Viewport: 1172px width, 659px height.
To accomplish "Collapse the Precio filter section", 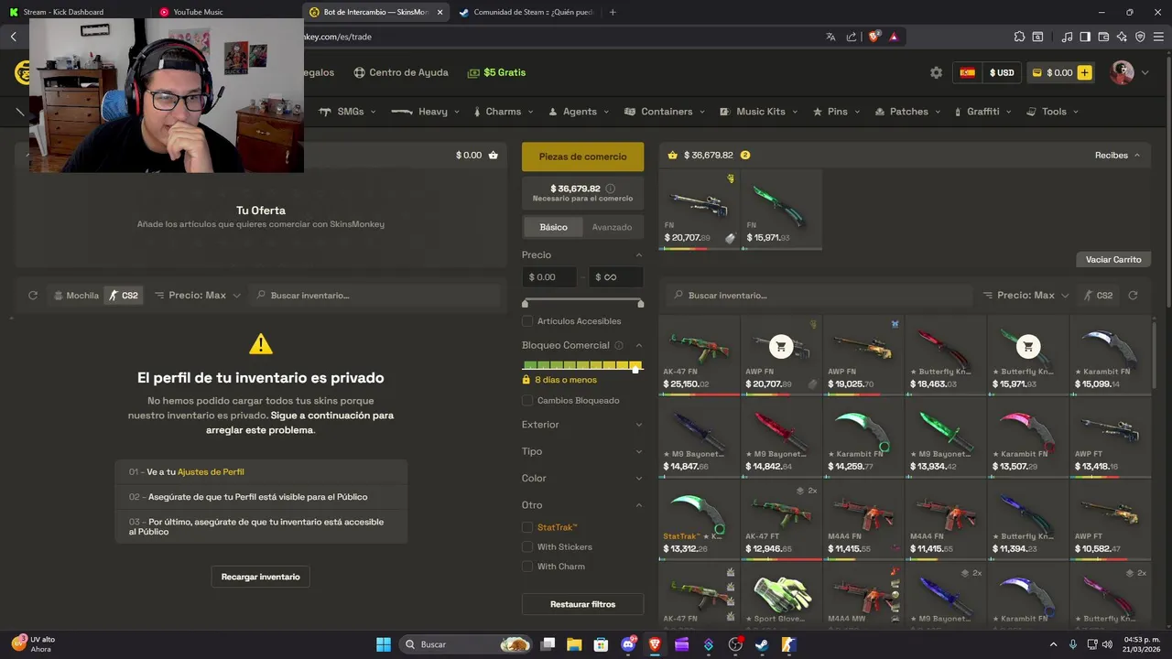I will pos(582,254).
